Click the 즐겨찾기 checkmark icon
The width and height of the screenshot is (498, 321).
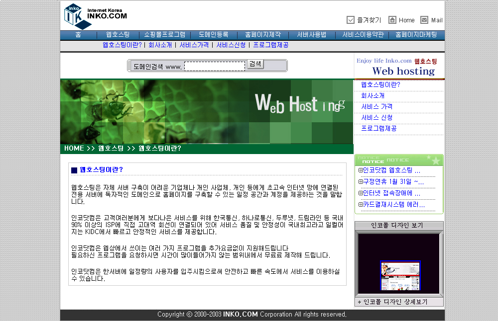(x=351, y=20)
